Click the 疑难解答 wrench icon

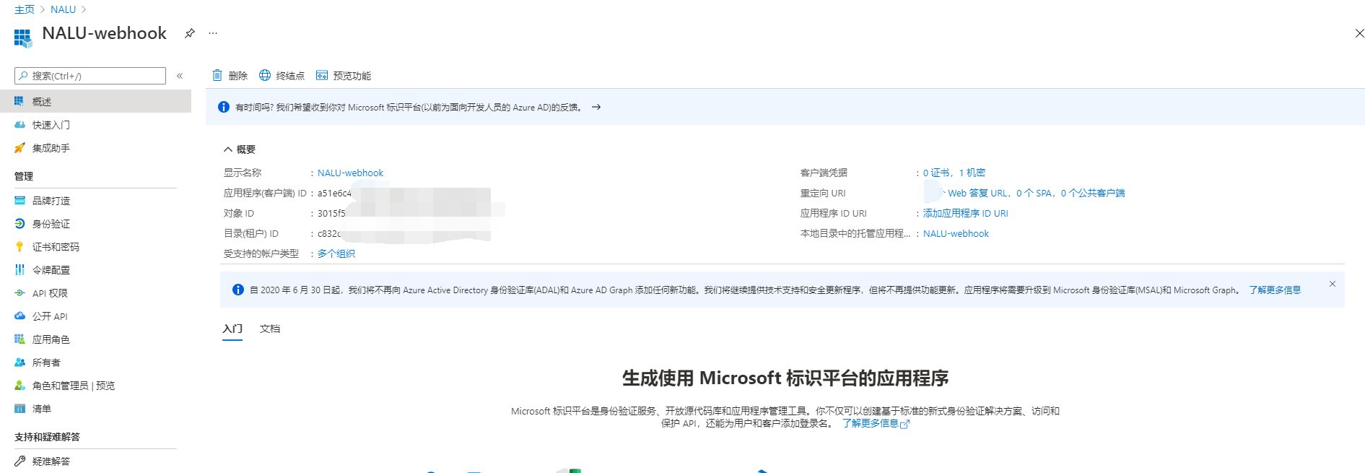click(19, 461)
